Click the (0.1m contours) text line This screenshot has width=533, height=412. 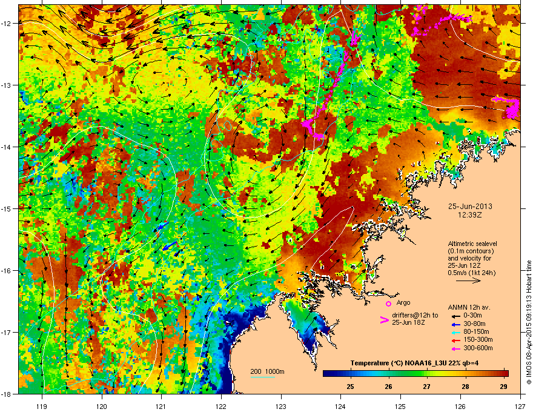pos(471,251)
